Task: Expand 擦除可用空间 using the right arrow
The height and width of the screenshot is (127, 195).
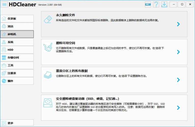Action: point(178,52)
